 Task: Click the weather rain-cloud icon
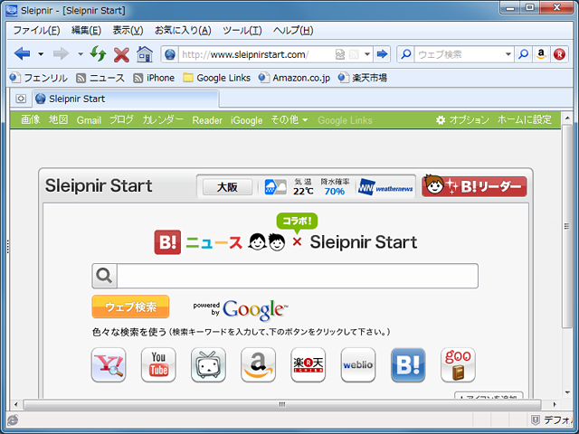(x=275, y=187)
